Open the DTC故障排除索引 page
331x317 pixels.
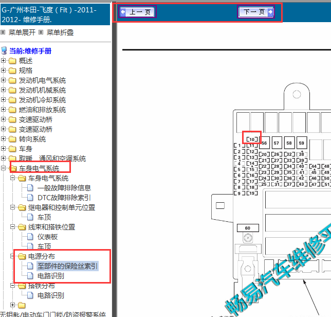[x=64, y=198]
